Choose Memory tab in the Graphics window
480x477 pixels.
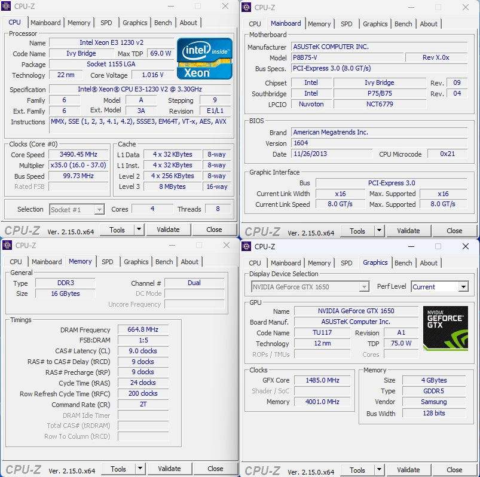click(x=319, y=263)
